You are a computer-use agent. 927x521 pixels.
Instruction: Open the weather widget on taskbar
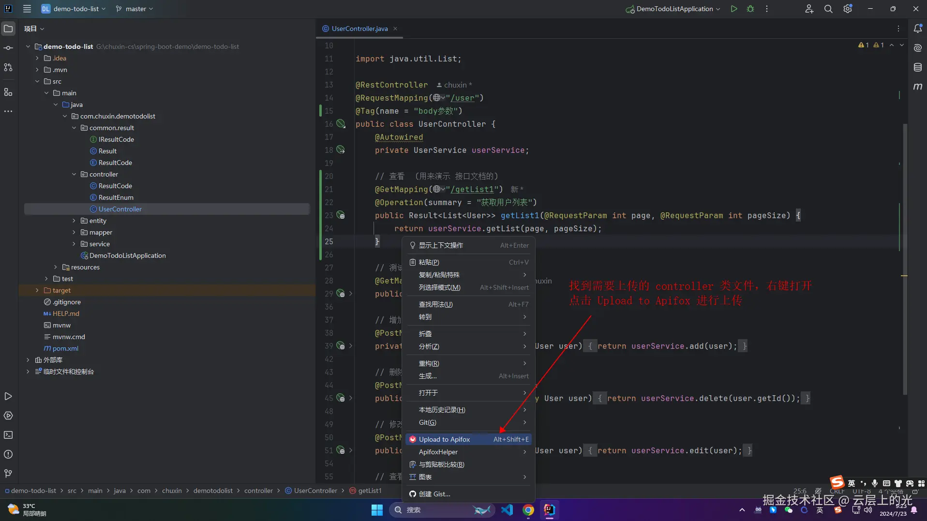[x=27, y=510]
